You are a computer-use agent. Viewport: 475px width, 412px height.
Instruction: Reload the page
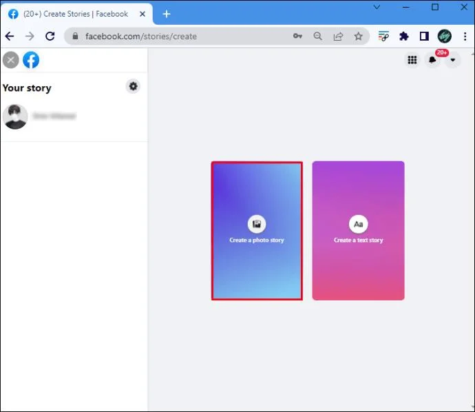pos(50,36)
